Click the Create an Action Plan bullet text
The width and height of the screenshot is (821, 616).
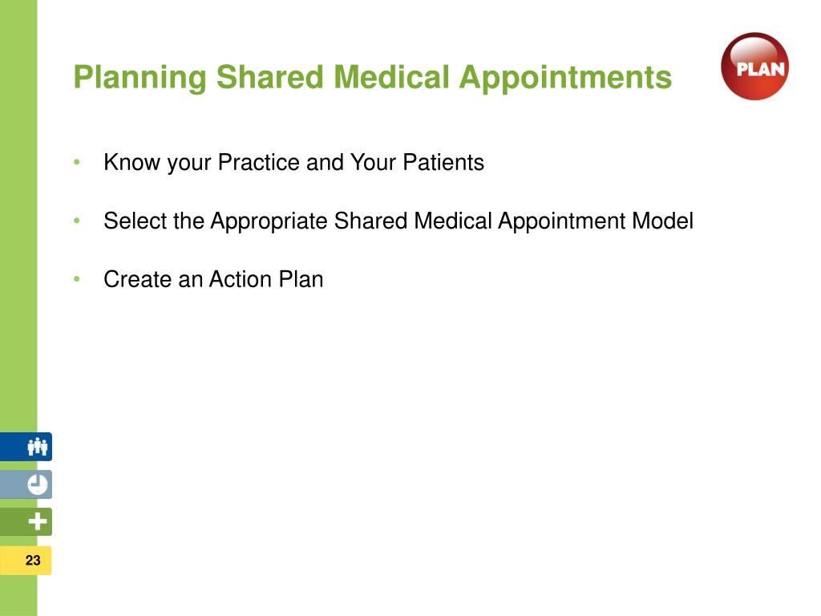213,279
